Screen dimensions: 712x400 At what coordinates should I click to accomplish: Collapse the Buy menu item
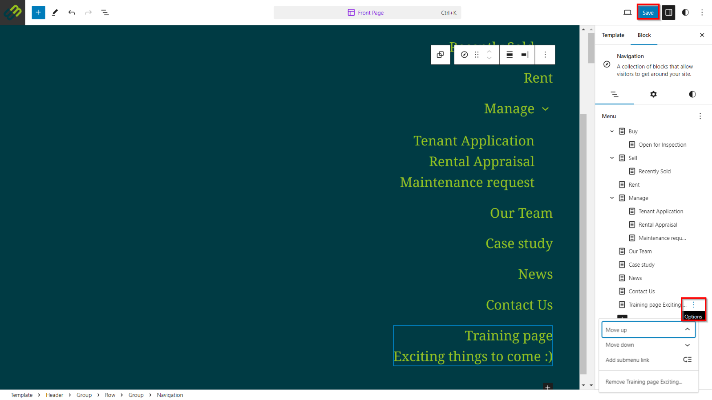(x=612, y=131)
